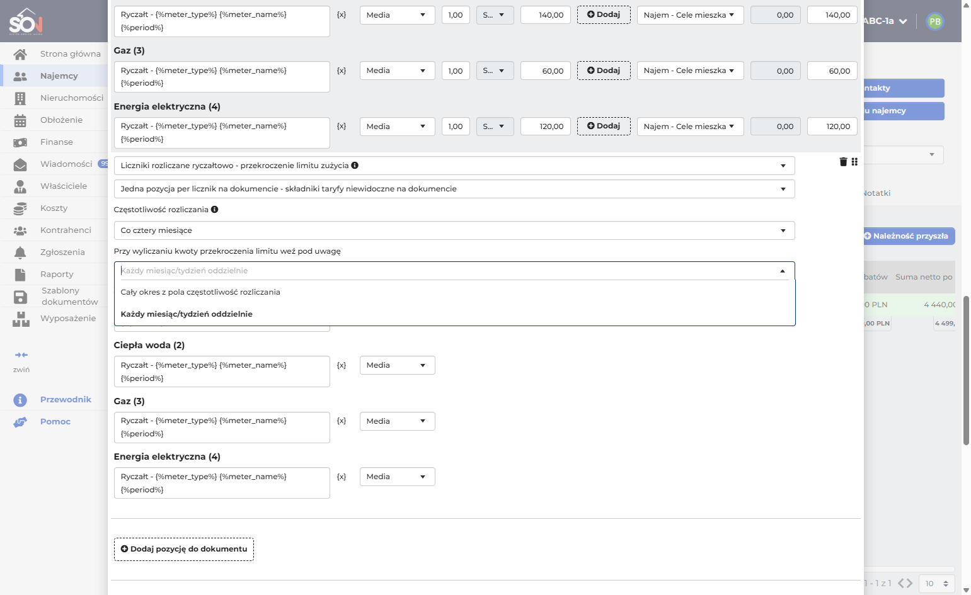
Task: Click Dodaj button in top Energia elektryczna row
Action: (x=604, y=126)
